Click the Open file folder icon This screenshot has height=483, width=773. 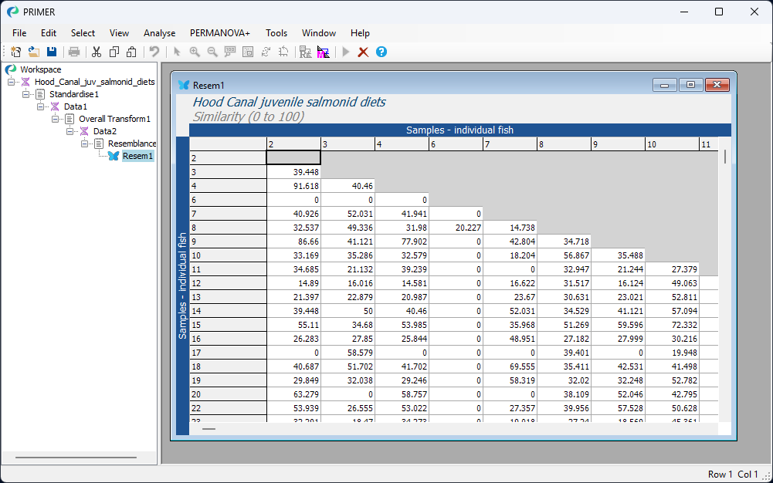coord(34,52)
